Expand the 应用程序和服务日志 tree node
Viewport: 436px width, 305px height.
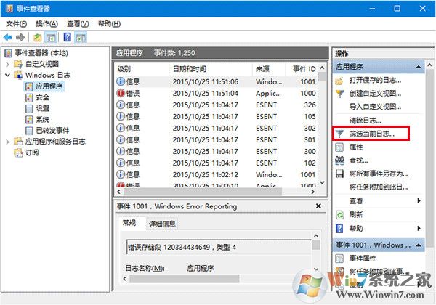(x=7, y=142)
